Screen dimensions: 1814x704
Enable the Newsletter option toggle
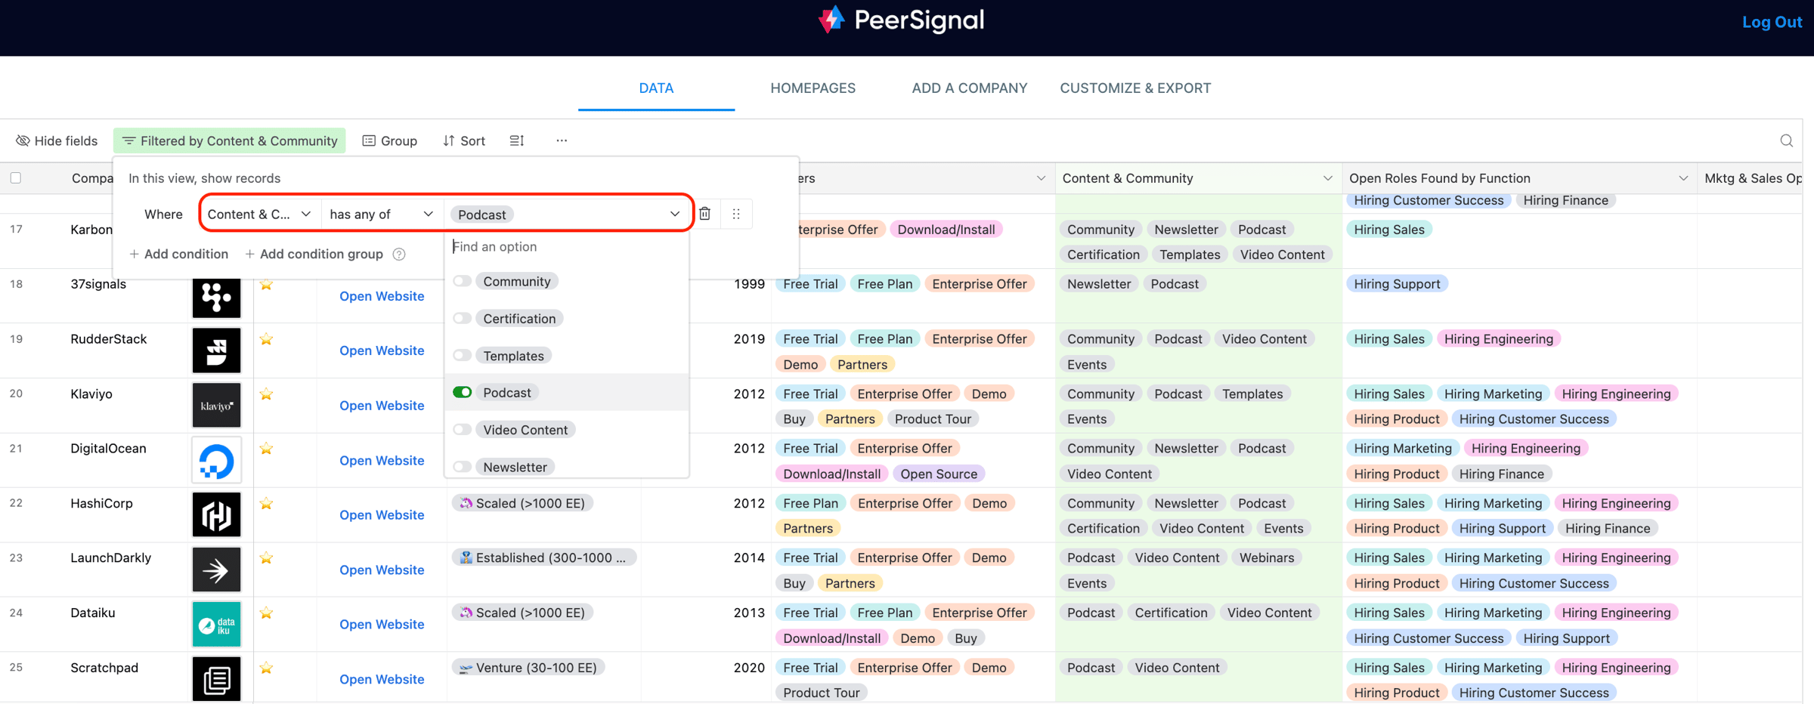click(462, 467)
